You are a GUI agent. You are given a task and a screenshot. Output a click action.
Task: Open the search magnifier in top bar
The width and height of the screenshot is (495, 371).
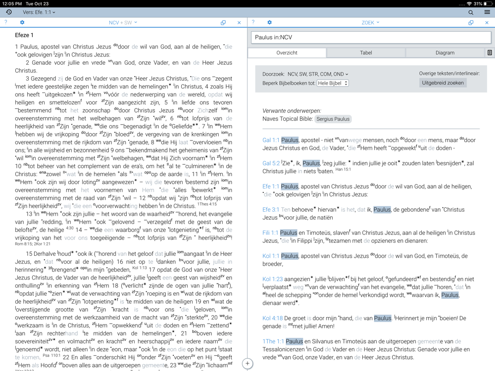click(x=471, y=12)
